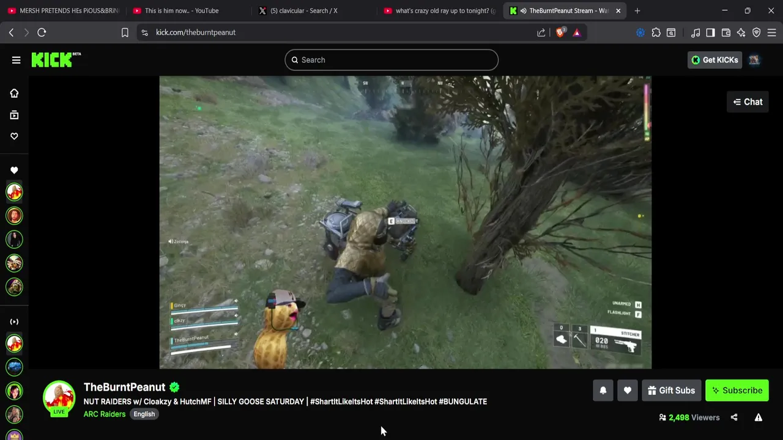This screenshot has width=783, height=440.
Task: Switch to 'what's crazy old ray' tab
Action: click(x=439, y=10)
